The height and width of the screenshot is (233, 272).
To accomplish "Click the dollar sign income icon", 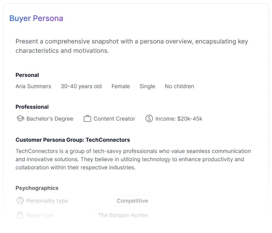I will (149, 118).
